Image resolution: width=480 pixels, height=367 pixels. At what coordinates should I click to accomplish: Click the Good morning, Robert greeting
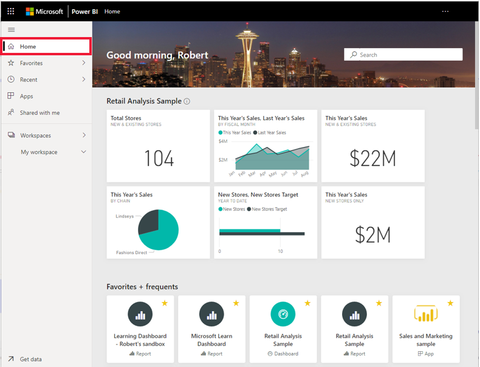point(157,55)
